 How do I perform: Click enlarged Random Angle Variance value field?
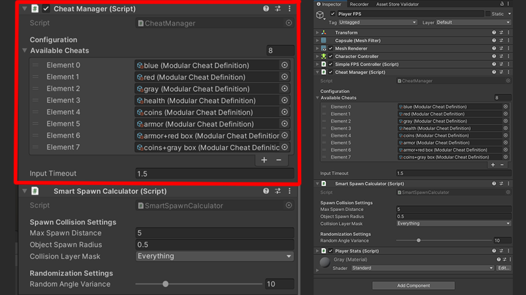(279, 284)
